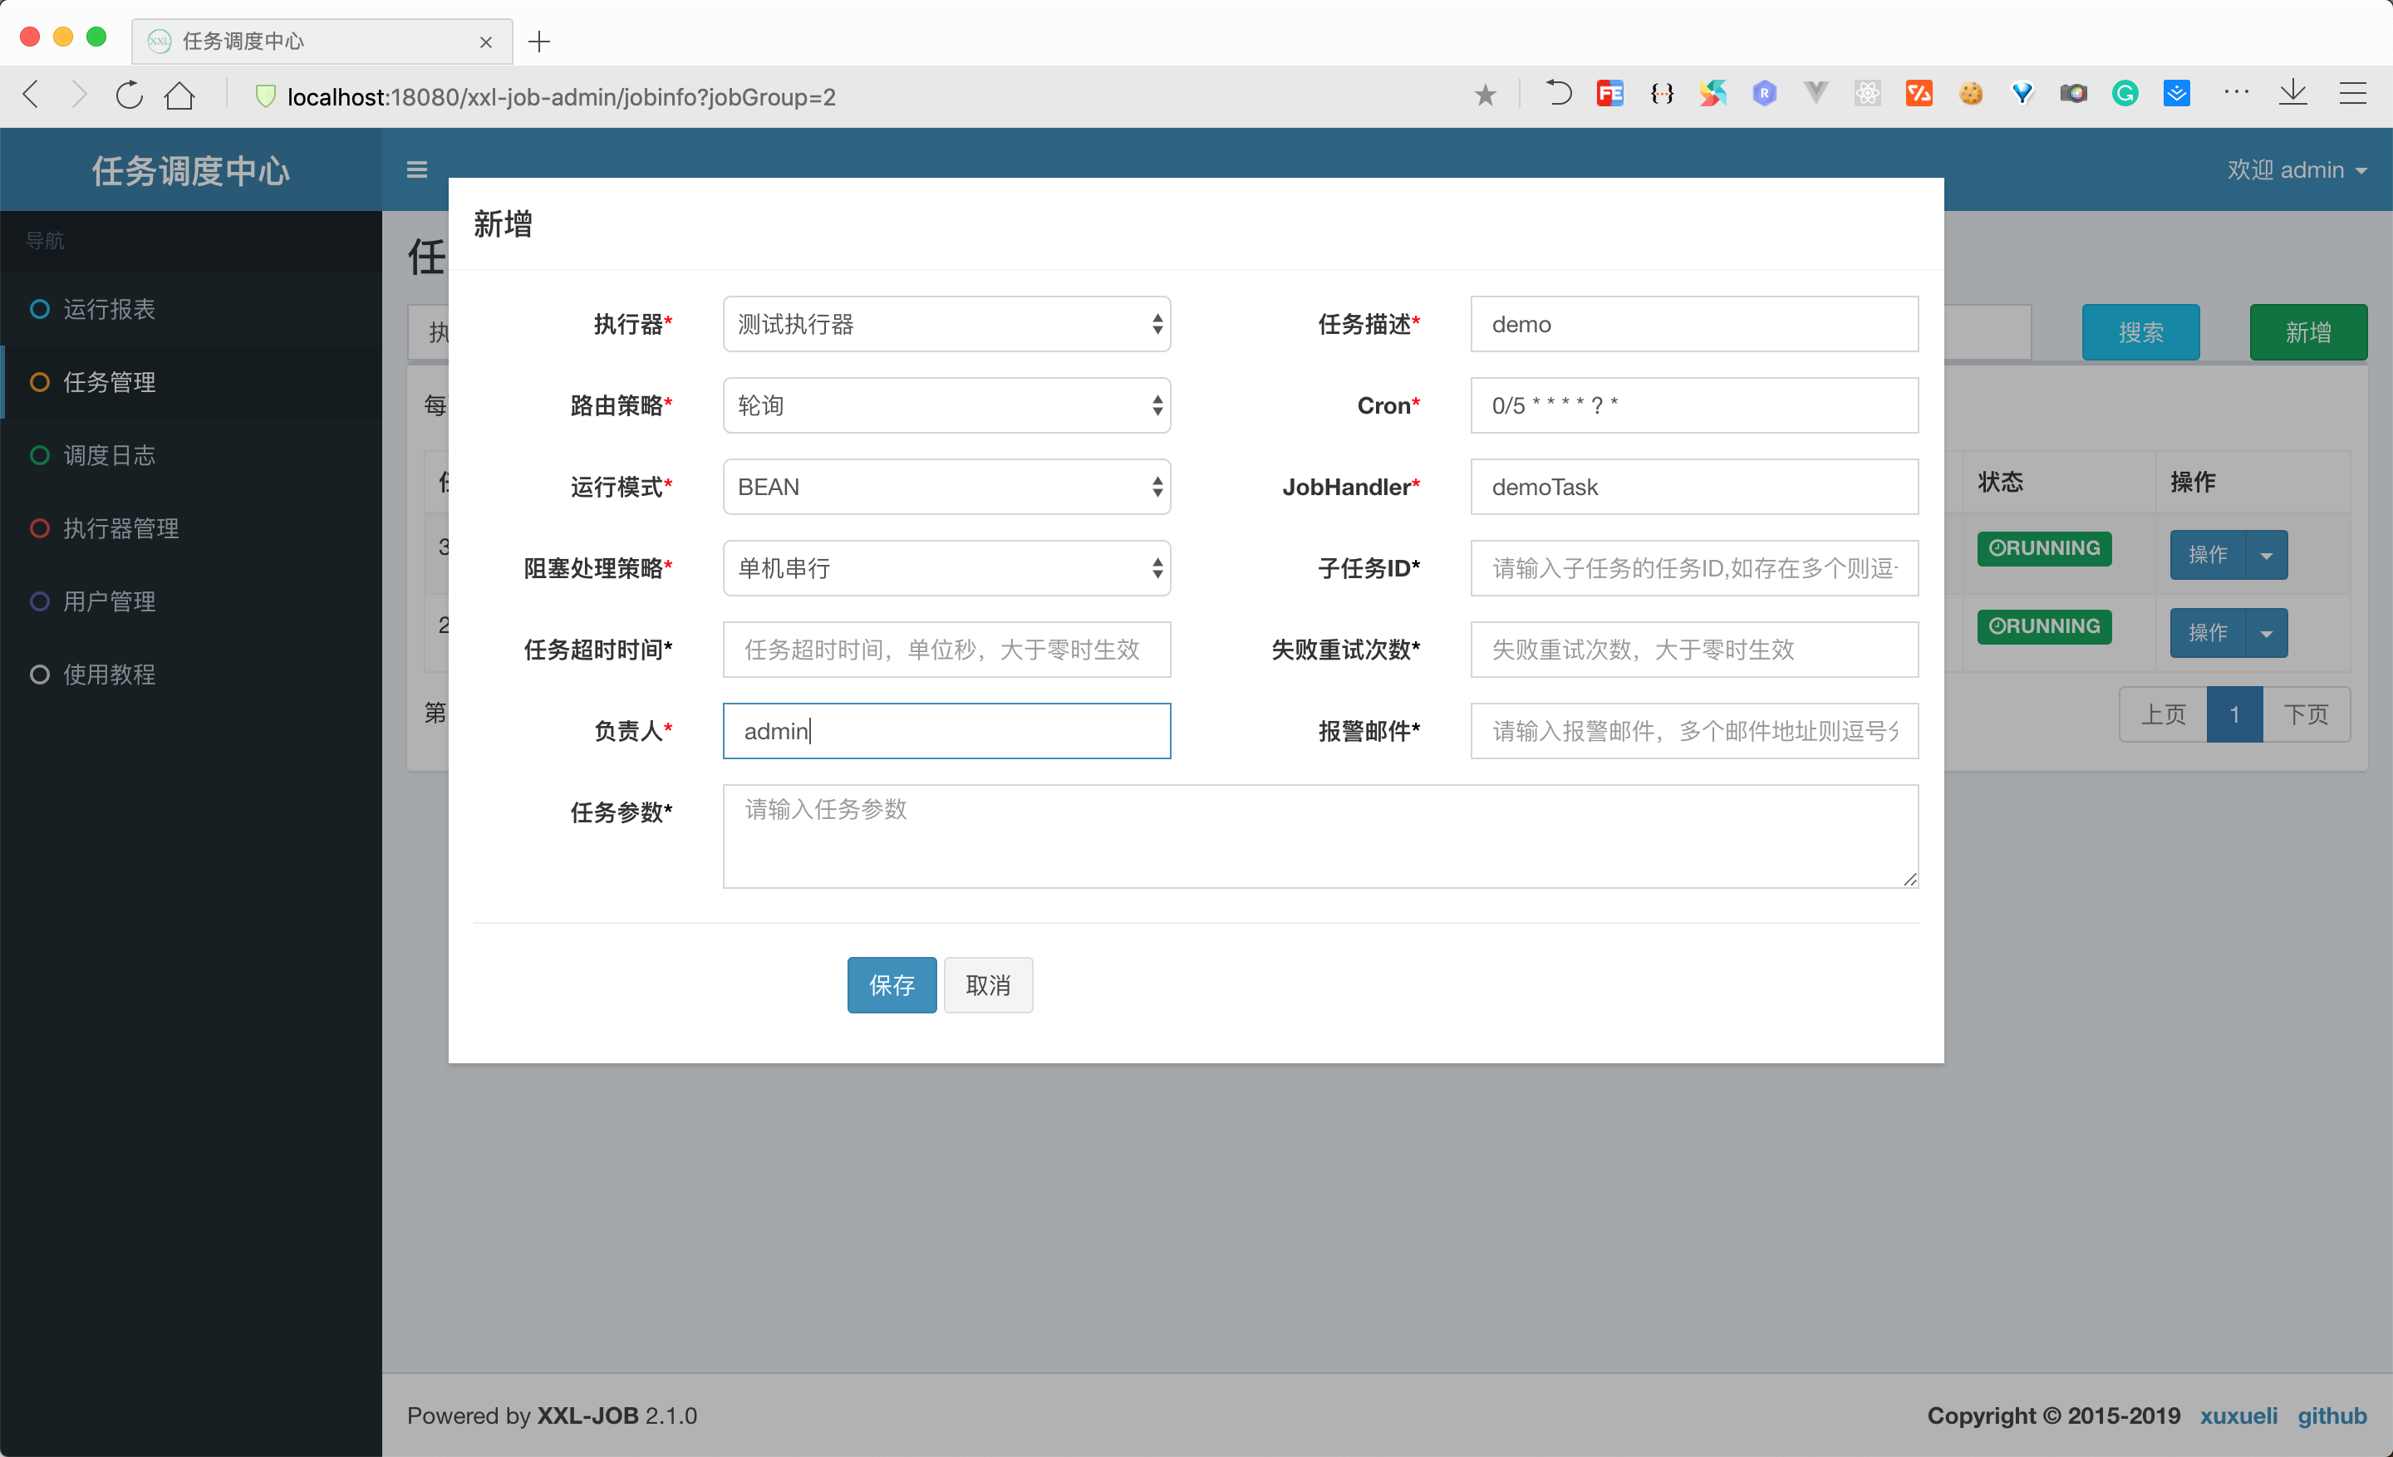Click the shield security icon in address bar
2393x1457 pixels.
coord(265,96)
